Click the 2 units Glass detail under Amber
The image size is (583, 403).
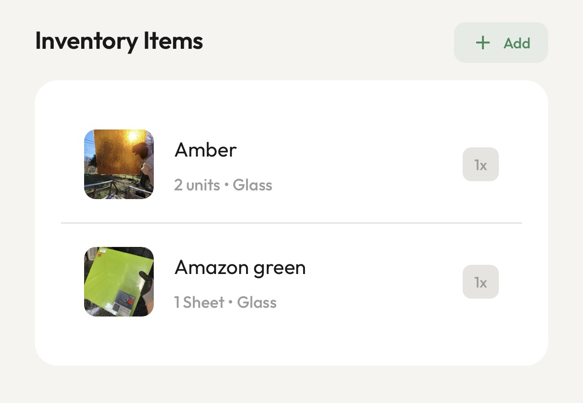(223, 185)
